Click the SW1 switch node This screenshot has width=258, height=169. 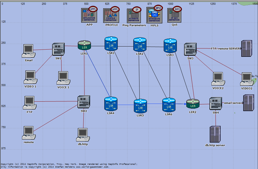58,50
